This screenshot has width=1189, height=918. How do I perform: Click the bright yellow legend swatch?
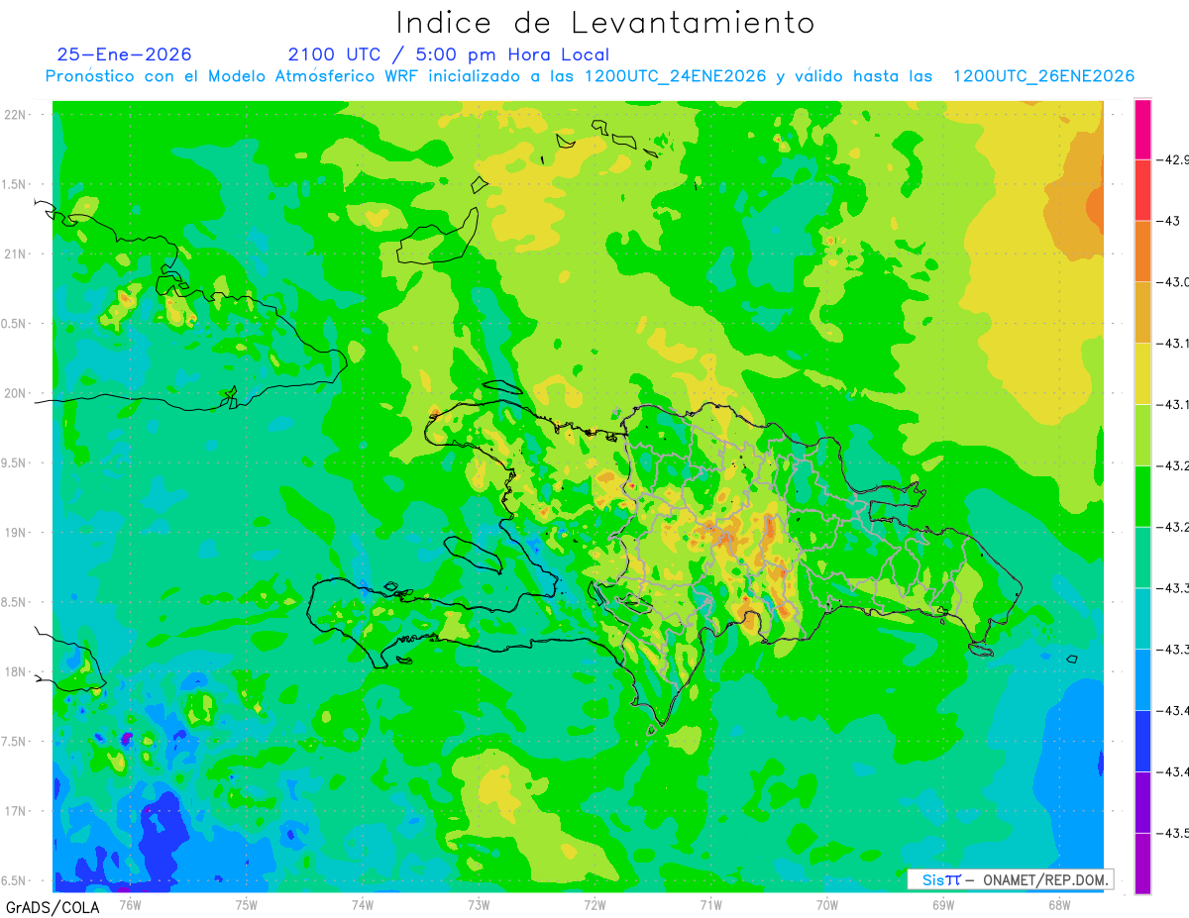coord(1142,373)
